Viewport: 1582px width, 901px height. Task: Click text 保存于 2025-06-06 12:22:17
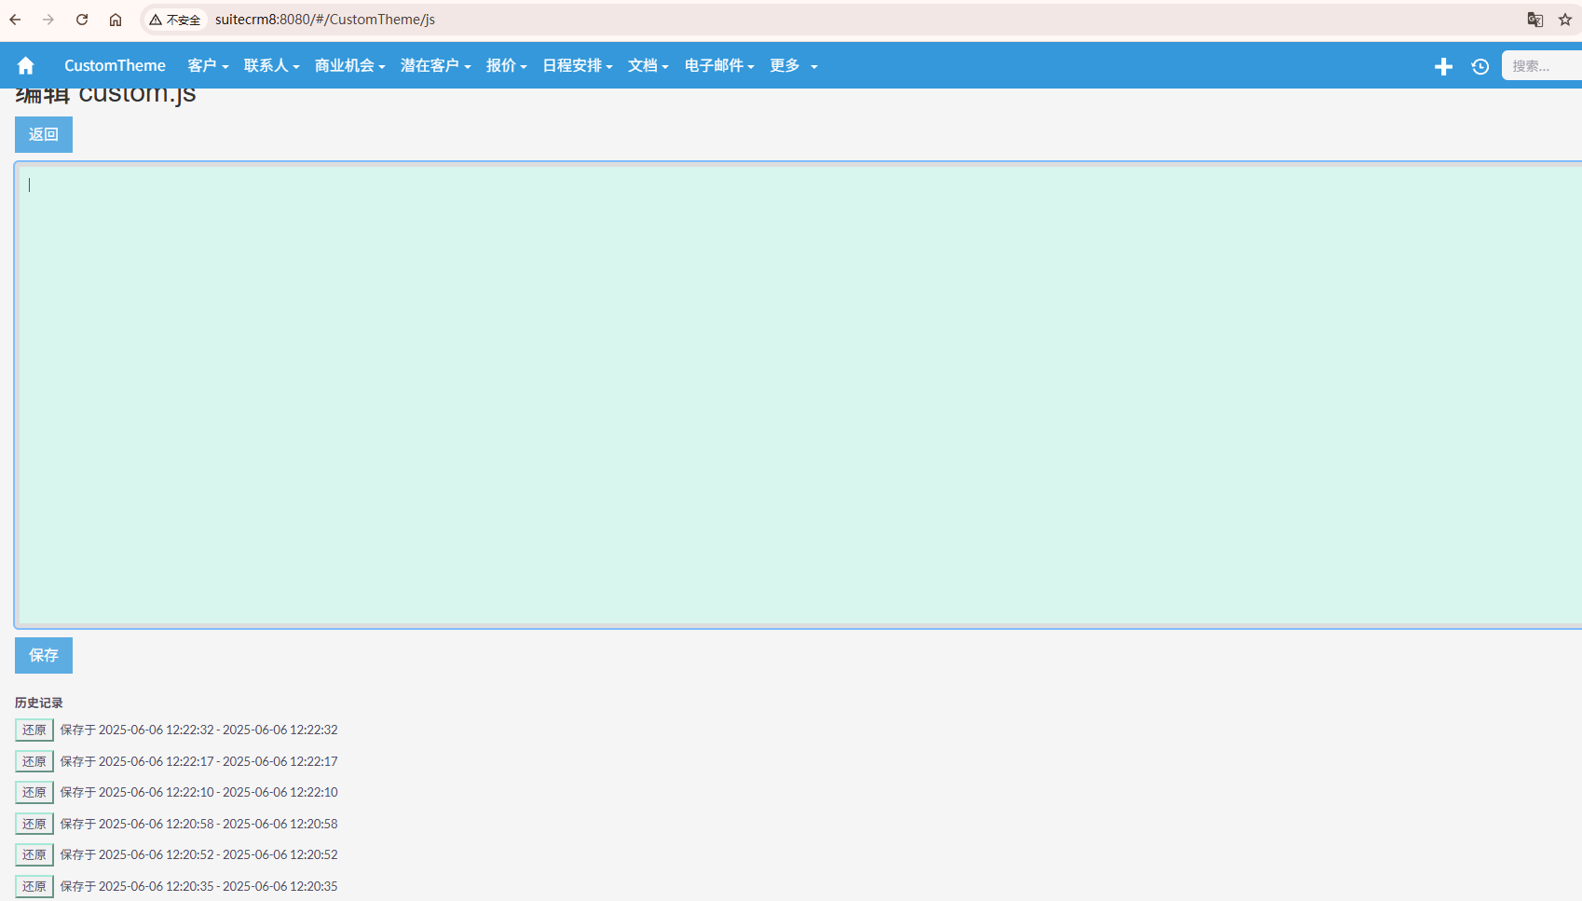click(137, 761)
